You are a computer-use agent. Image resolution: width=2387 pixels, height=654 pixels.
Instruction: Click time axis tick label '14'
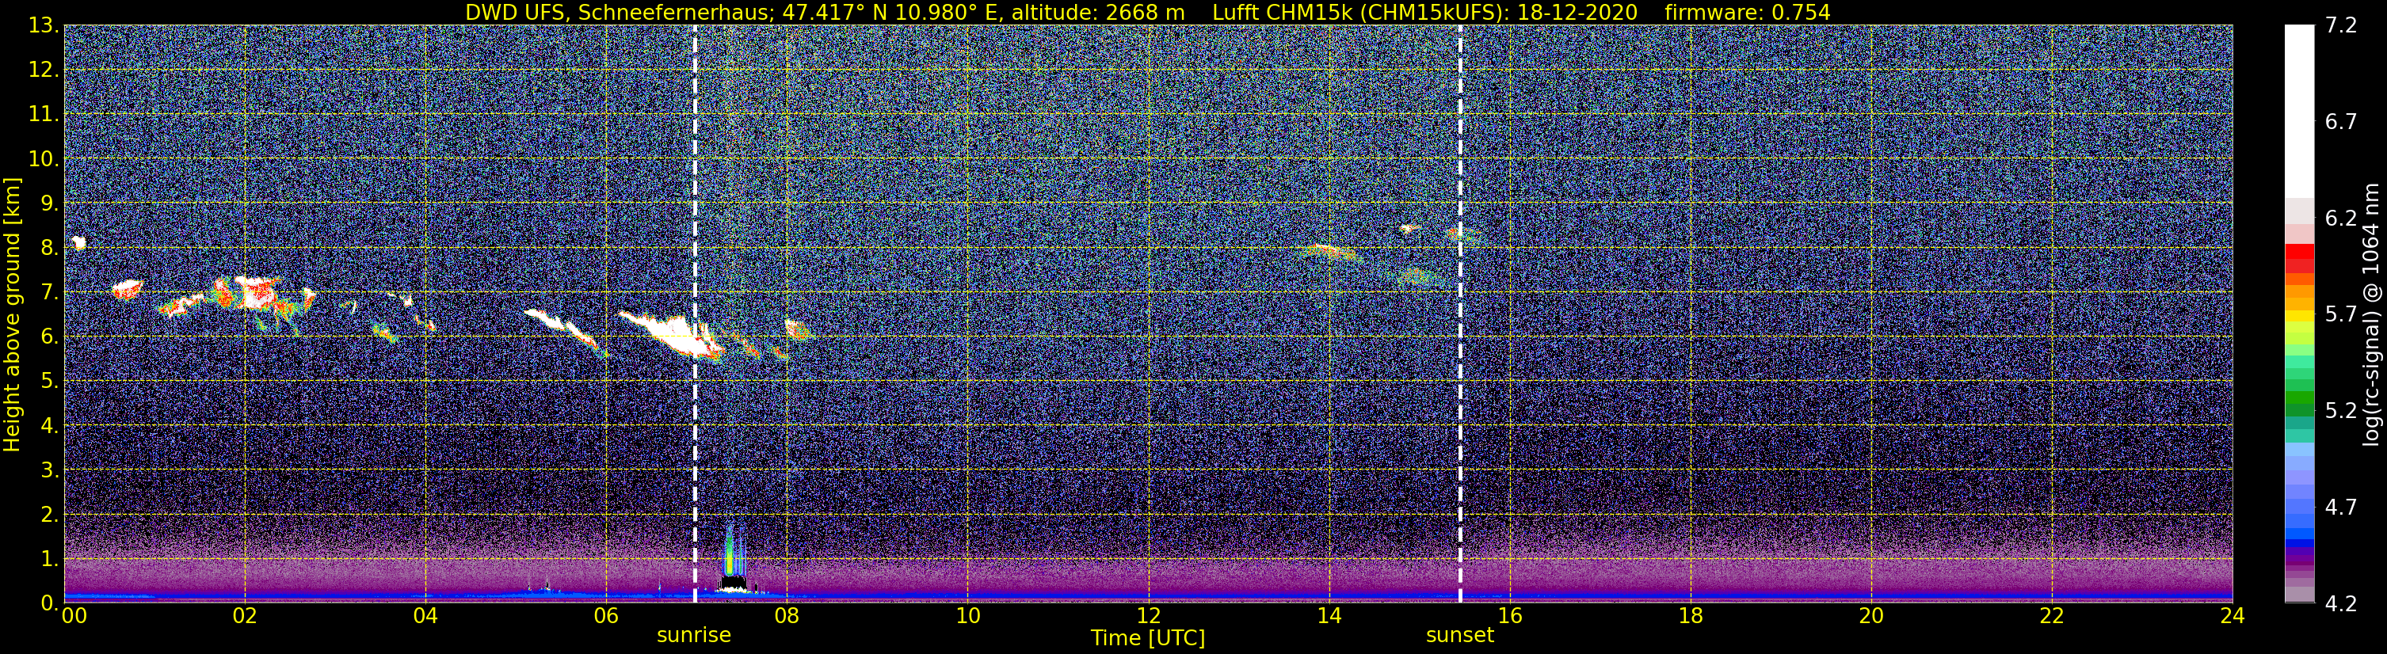1329,617
